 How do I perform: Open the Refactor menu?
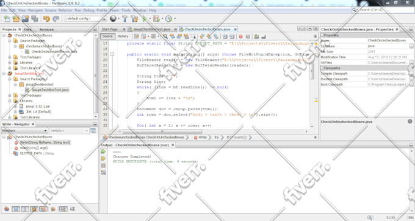(x=65, y=10)
